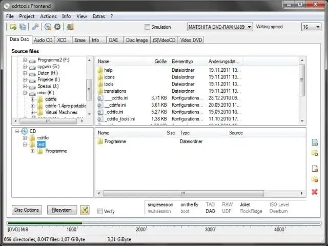
Task: Click the rename file icon on the right sidebar
Action: pos(315,169)
